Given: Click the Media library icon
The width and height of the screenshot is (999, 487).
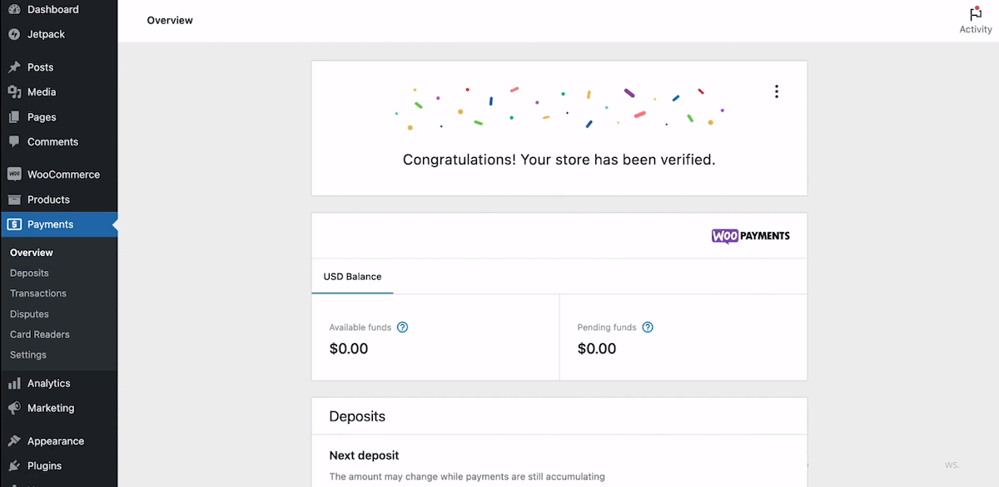Looking at the screenshot, I should coord(14,92).
